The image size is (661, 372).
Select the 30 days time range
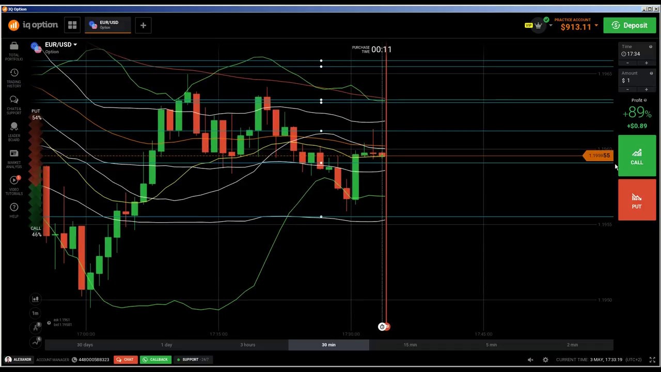click(x=85, y=345)
